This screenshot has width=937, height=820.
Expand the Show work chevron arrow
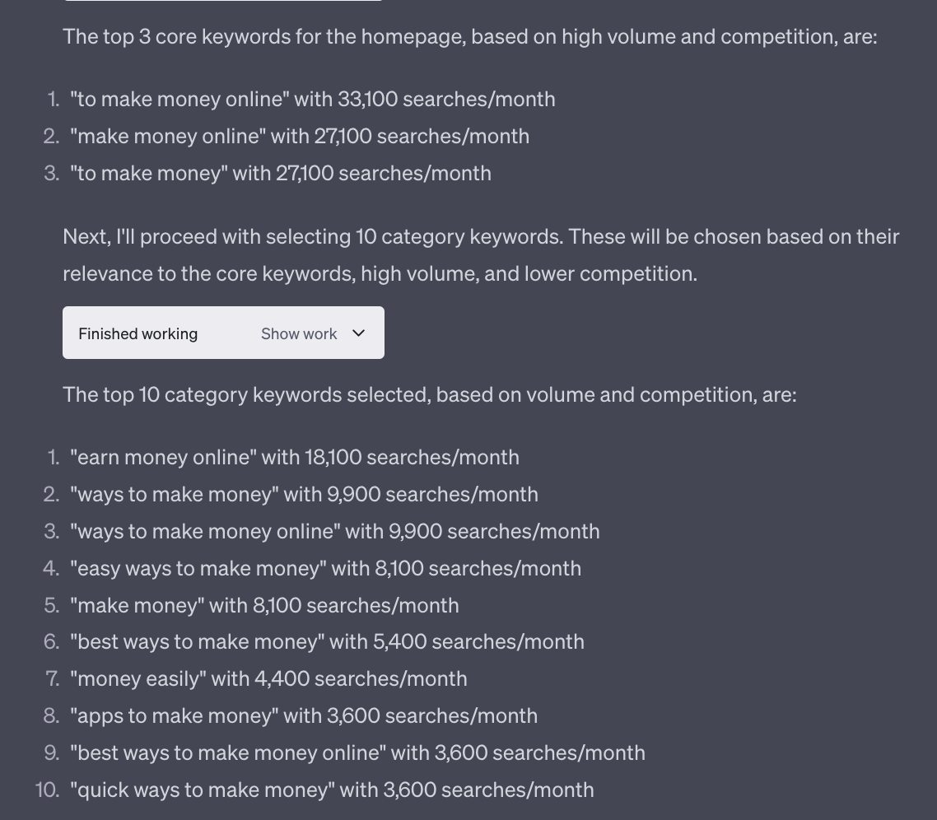[x=358, y=333]
